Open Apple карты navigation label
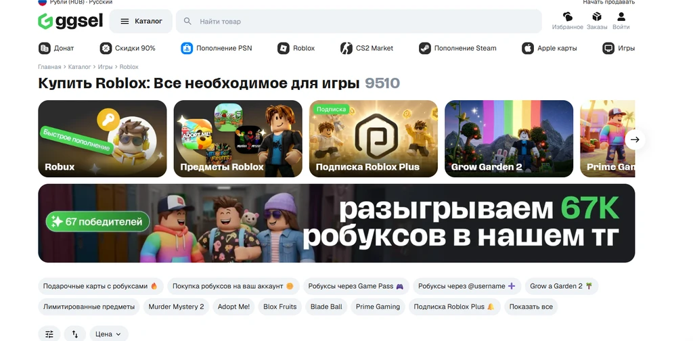Image resolution: width=693 pixels, height=341 pixels. [558, 48]
